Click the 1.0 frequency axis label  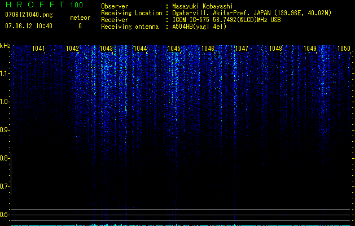click(x=4, y=102)
